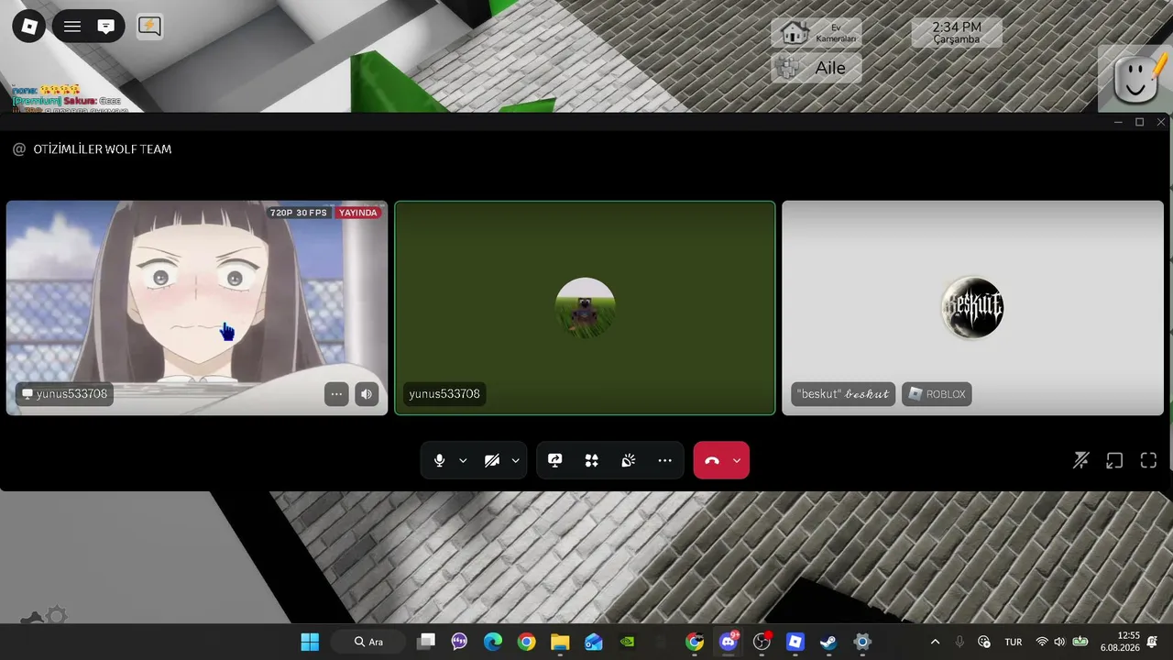Open notifications bell in tray

pyautogui.click(x=1154, y=642)
